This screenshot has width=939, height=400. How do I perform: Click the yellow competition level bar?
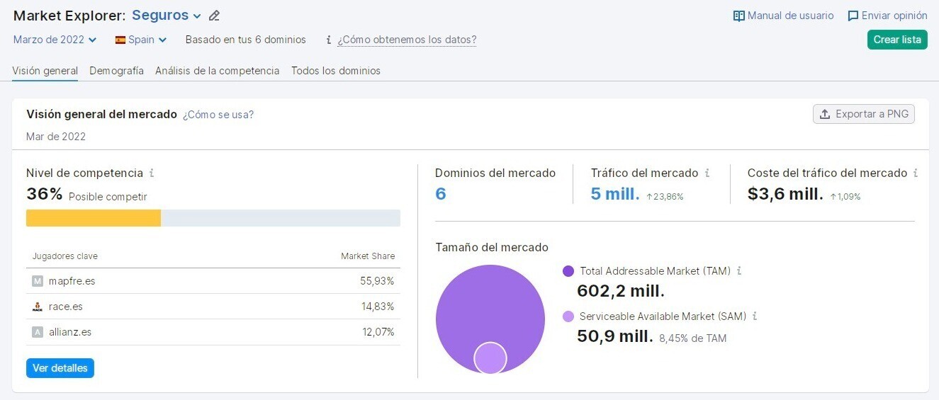tap(94, 218)
